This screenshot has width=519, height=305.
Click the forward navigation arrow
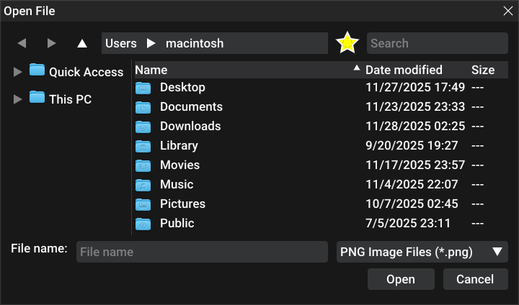(x=51, y=43)
